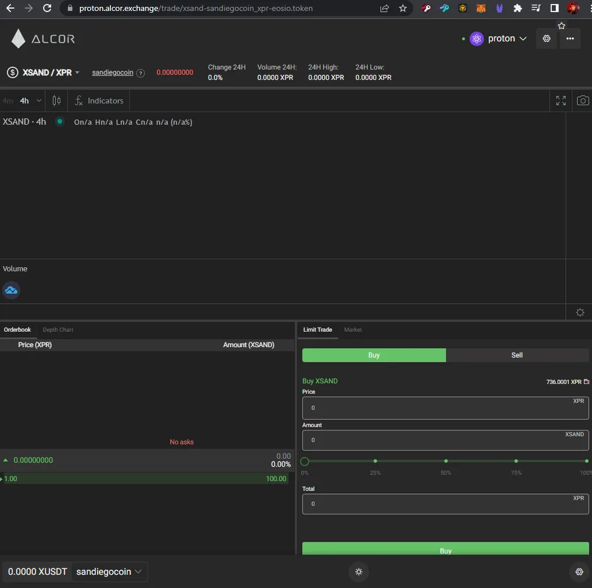The height and width of the screenshot is (588, 592).
Task: Toggle the XSAND 4h series visibility dot
Action: pyautogui.click(x=60, y=122)
